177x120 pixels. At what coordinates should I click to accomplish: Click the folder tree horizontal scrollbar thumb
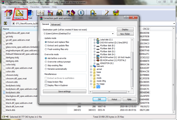point(109,92)
